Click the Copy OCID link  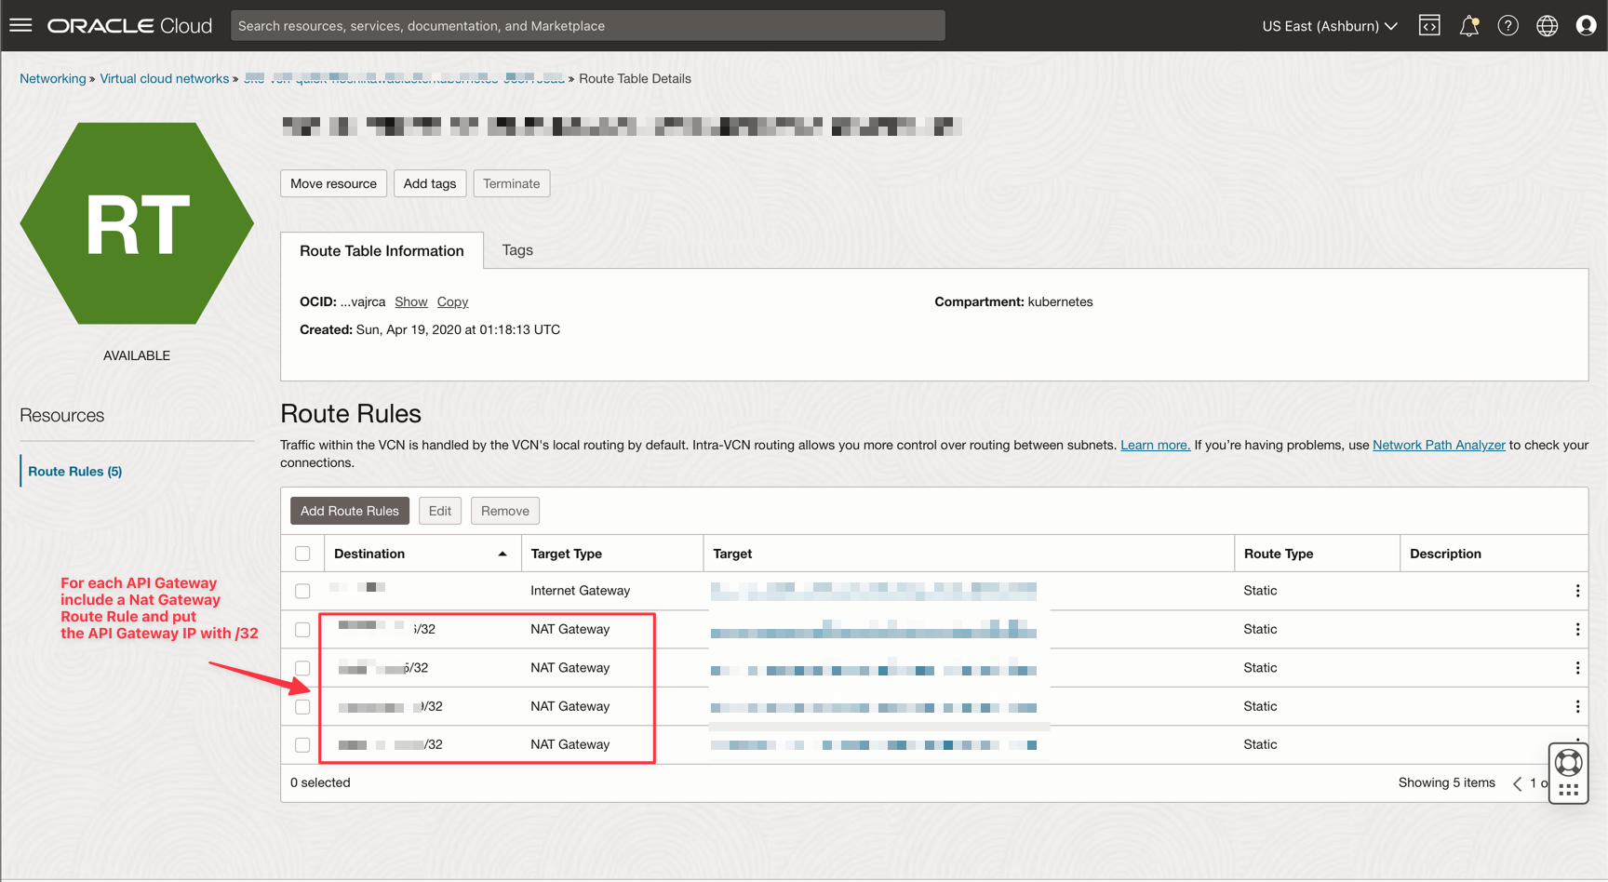[x=452, y=301]
